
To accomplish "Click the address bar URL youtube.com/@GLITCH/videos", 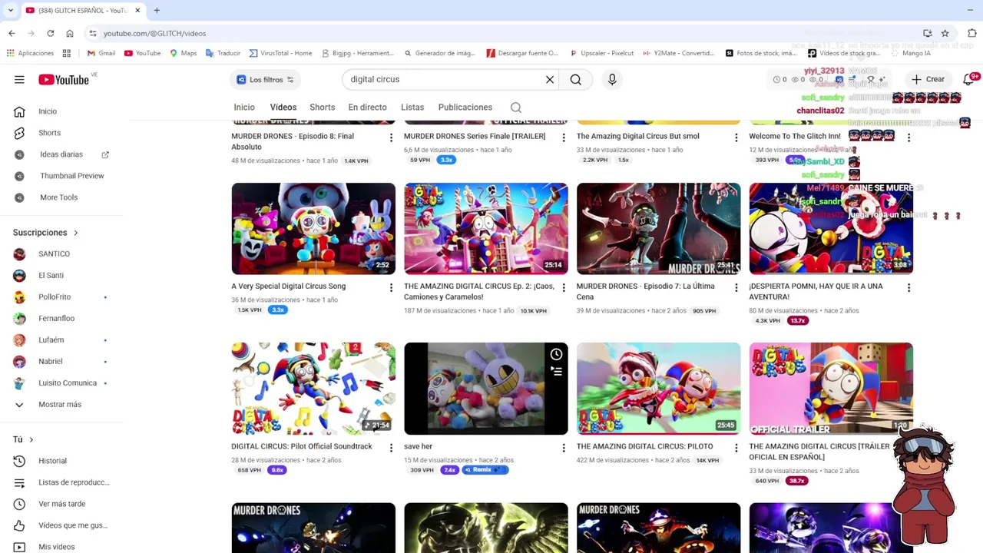I will click(154, 33).
